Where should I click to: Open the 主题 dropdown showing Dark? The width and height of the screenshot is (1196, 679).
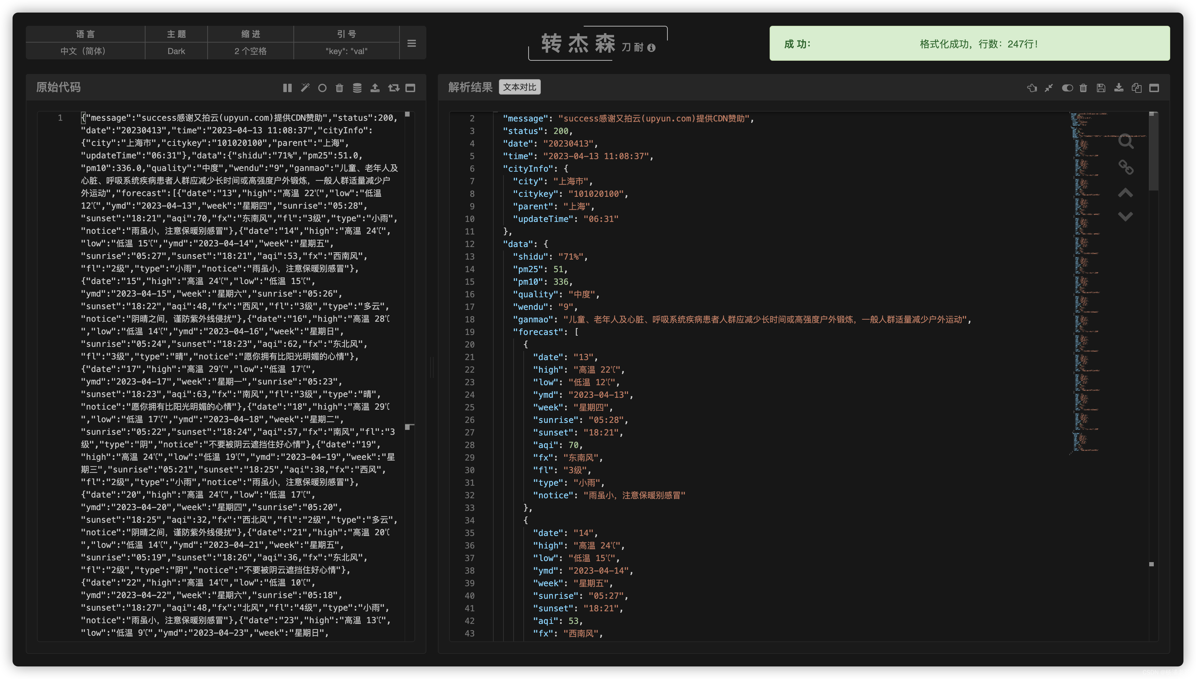coord(176,51)
